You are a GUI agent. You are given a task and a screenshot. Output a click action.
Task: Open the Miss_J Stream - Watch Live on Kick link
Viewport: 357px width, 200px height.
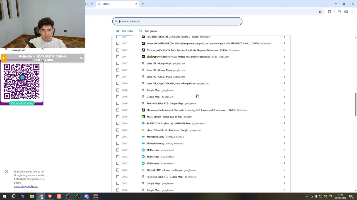164,117
